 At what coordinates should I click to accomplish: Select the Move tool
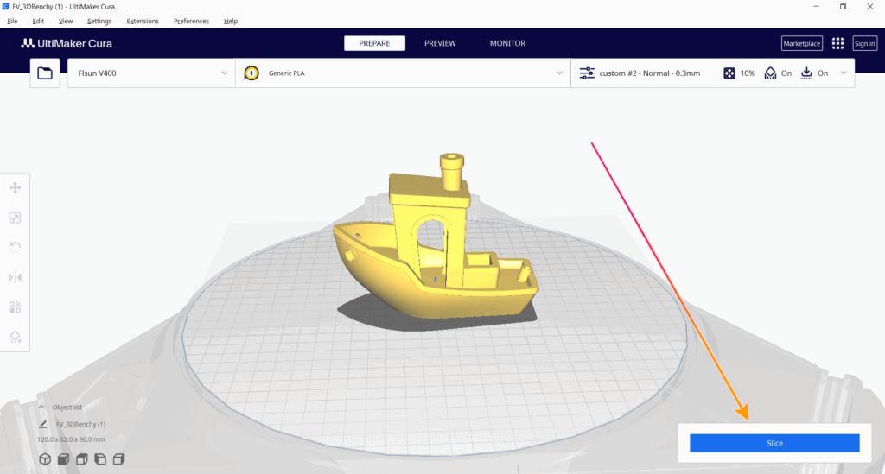[16, 187]
